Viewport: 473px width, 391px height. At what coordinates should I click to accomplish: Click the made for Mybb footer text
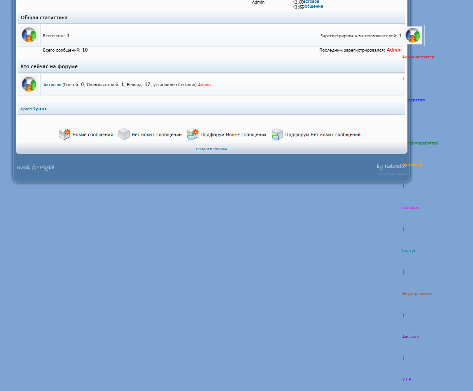[35, 167]
